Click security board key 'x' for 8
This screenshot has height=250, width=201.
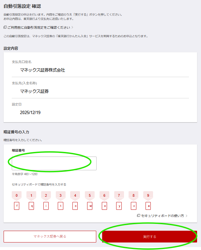(133, 206)
